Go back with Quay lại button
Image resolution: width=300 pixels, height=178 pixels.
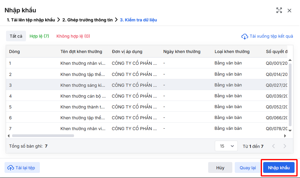click(248, 168)
